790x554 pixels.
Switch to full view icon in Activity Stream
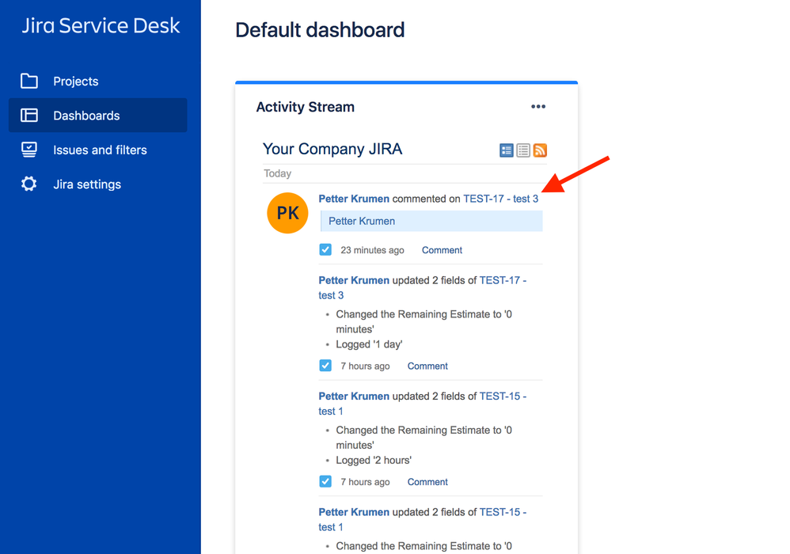(507, 150)
